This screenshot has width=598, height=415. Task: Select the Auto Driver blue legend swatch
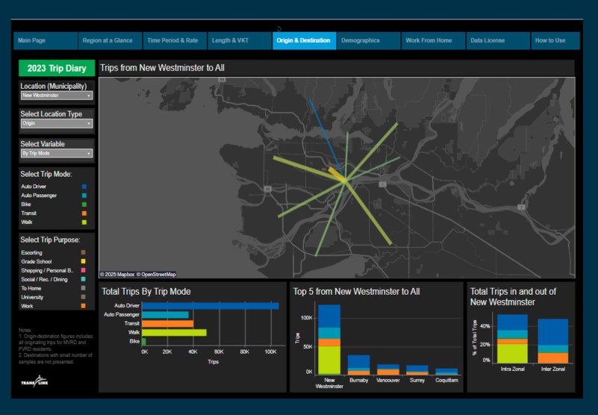[x=84, y=186]
